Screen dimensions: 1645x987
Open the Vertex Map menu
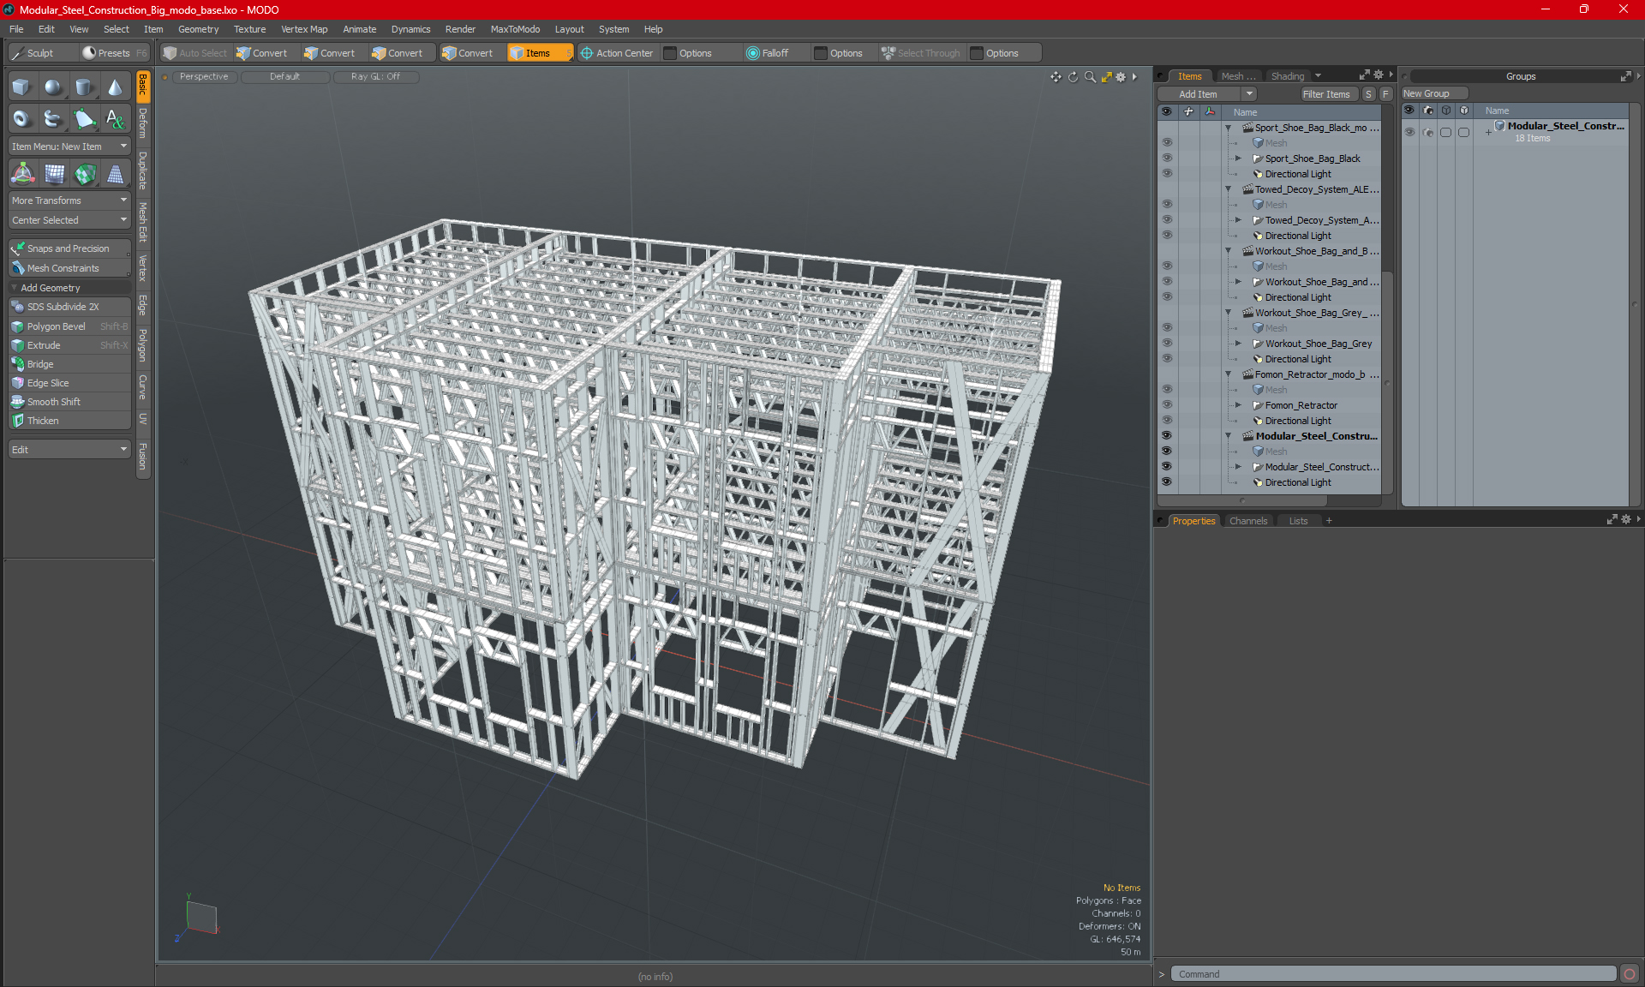[304, 29]
